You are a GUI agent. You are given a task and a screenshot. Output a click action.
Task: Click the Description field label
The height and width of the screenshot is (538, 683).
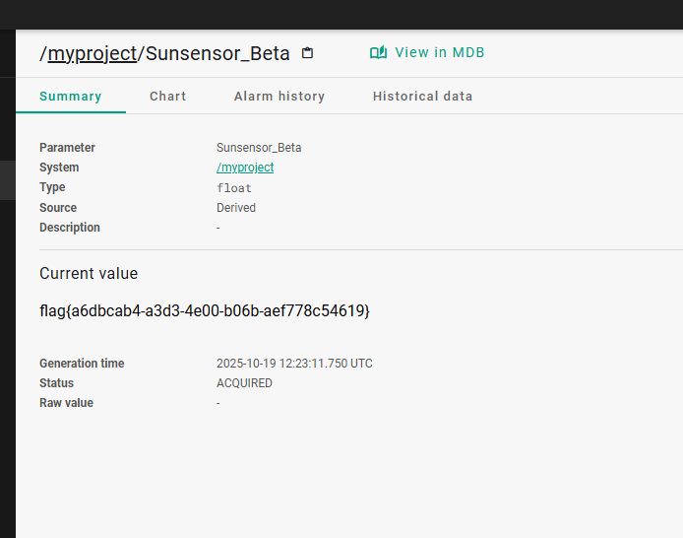(70, 228)
